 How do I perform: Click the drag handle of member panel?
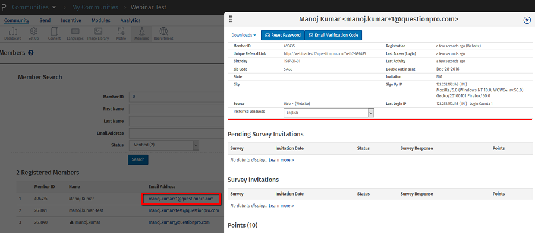coord(231,19)
